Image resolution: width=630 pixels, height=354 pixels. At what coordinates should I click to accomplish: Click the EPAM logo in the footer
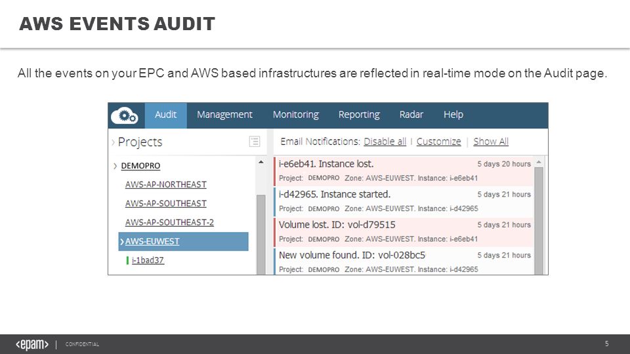32,344
